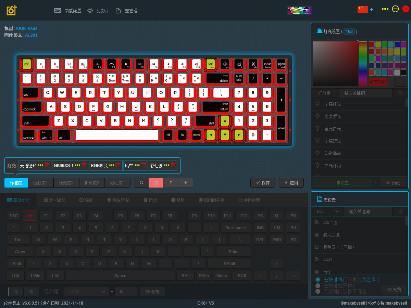Screen dimensions: 411x308
Task: Remove the 彩虹波 light effect
Action: click(x=173, y=165)
